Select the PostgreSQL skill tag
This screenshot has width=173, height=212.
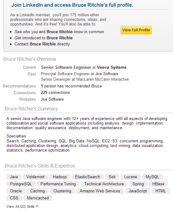21,184
